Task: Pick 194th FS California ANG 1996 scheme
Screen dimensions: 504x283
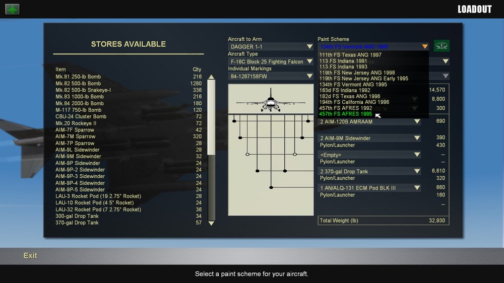Action: point(354,102)
